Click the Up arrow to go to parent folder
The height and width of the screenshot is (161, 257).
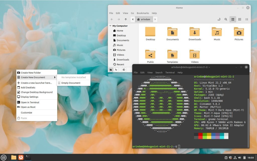click(x=126, y=19)
